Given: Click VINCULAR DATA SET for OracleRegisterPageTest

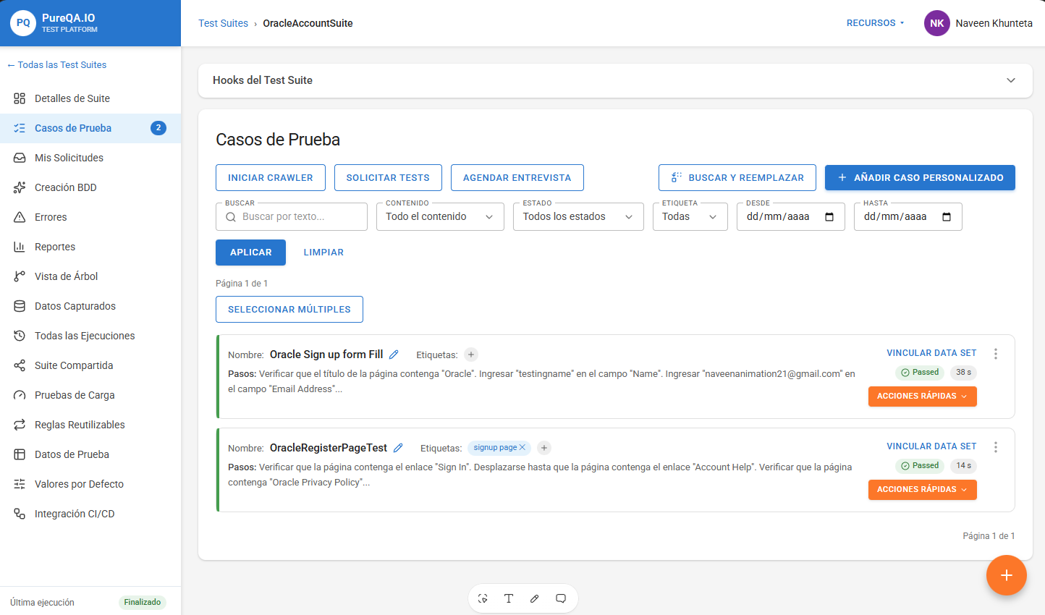Looking at the screenshot, I should [x=931, y=446].
